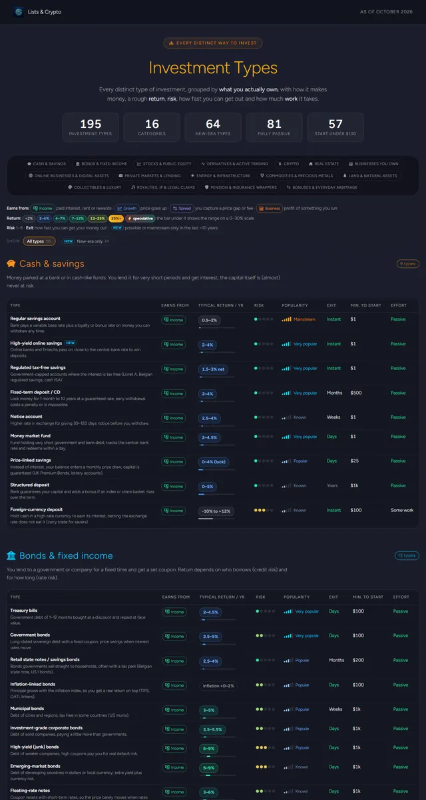Click the 16 Categories stat card
The height and width of the screenshot is (800, 426).
pos(152,127)
